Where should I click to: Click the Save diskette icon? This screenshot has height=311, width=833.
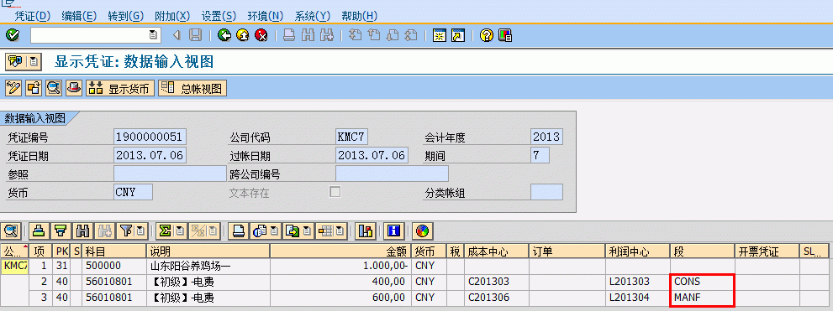tap(196, 35)
